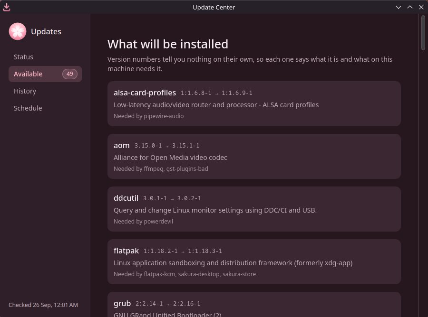Viewport: 428px width, 317px height.
Task: Click the flatpak sandboxing description text
Action: tap(233, 263)
